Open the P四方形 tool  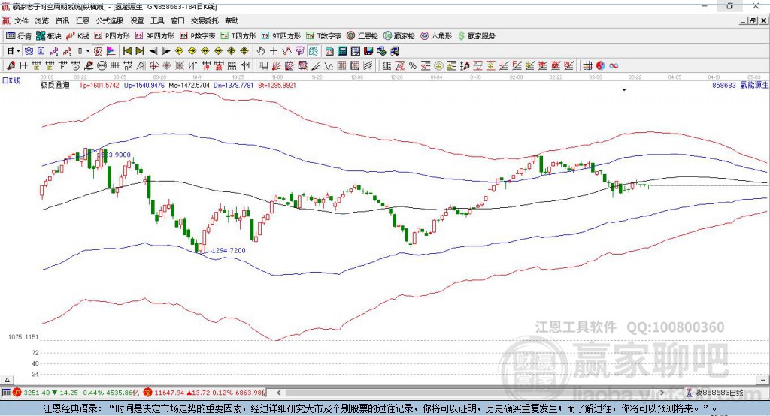click(x=112, y=36)
